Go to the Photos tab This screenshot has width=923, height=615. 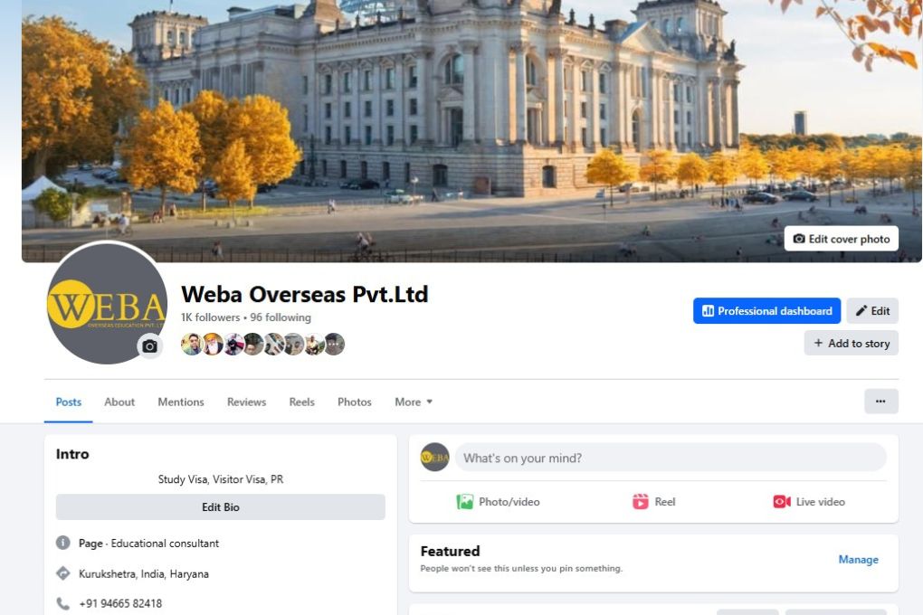[x=355, y=402]
